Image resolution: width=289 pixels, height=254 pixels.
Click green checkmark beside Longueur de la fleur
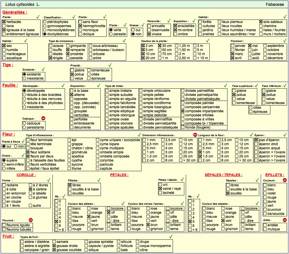(251, 135)
